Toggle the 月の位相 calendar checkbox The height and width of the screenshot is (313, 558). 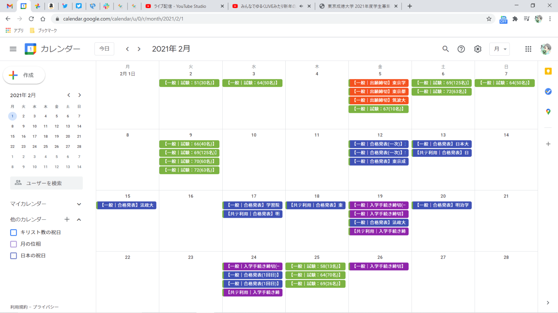click(x=13, y=244)
